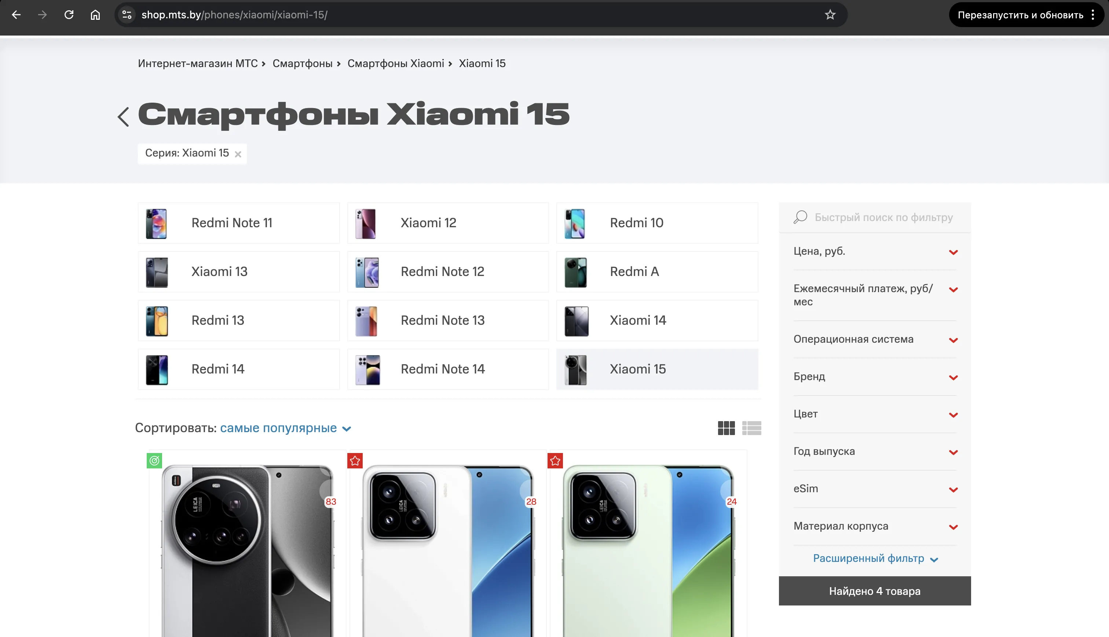Remove the 'Серия: Xiaomi 15' filter tag
Image resolution: width=1109 pixels, height=637 pixels.
[238, 154]
